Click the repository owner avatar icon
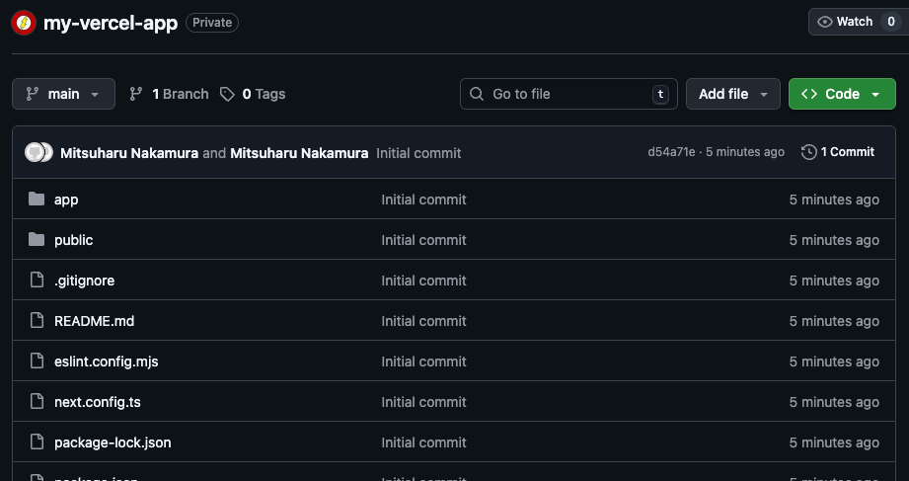909x481 pixels. click(23, 23)
